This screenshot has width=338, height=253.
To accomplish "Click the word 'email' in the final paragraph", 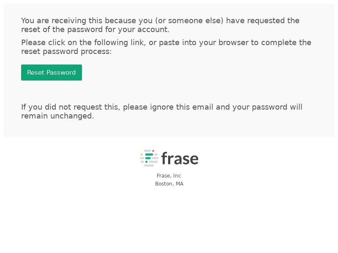I will [203, 107].
